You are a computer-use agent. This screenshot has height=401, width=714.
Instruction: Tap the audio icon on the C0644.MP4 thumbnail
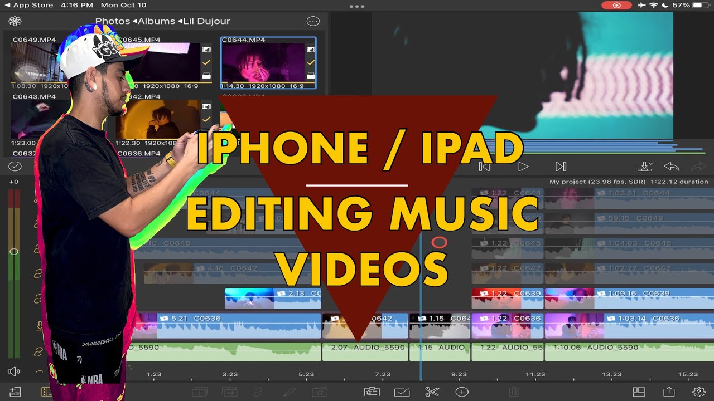(311, 50)
